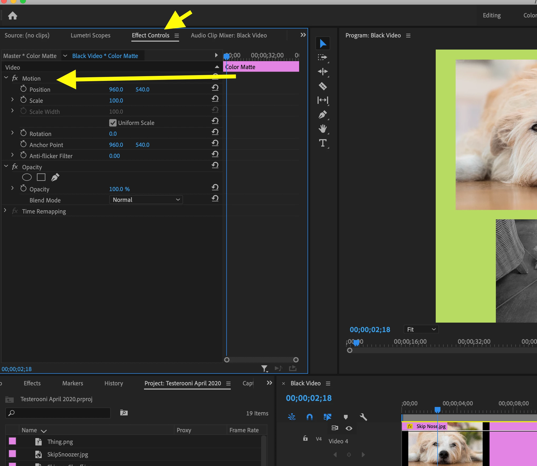This screenshot has width=537, height=466.
Task: Select the Hand tool
Action: click(323, 129)
